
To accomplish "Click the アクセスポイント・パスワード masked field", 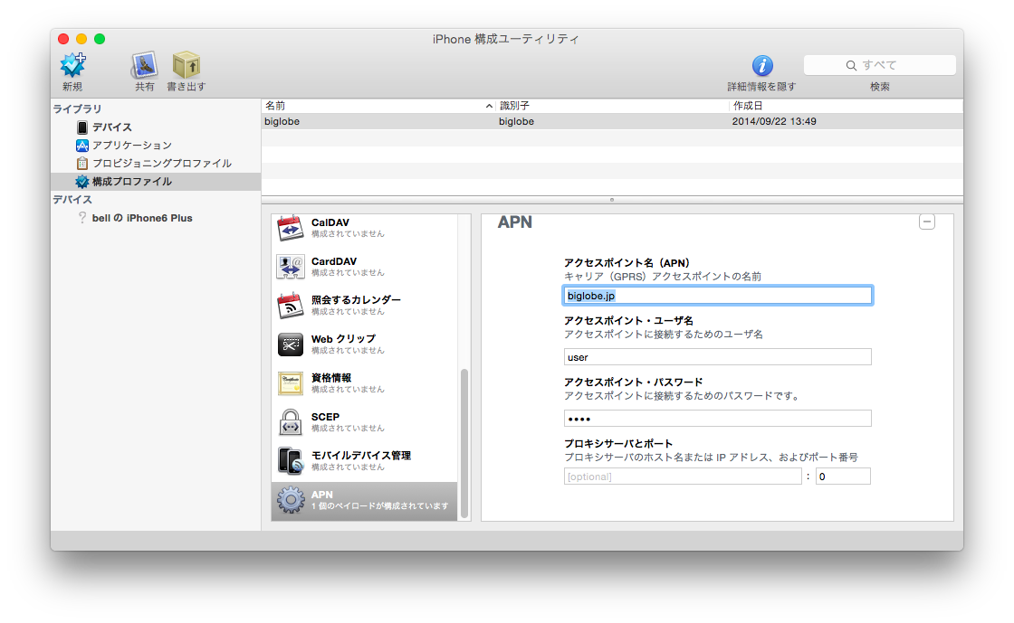I will point(718,419).
